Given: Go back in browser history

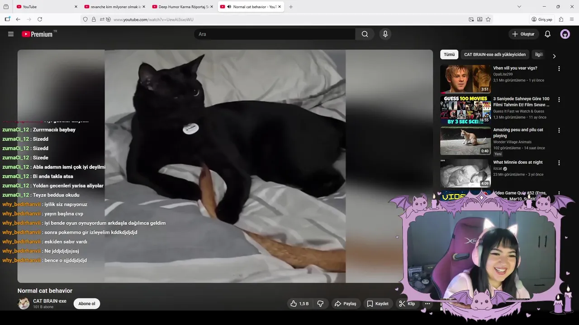Looking at the screenshot, I should point(18,19).
